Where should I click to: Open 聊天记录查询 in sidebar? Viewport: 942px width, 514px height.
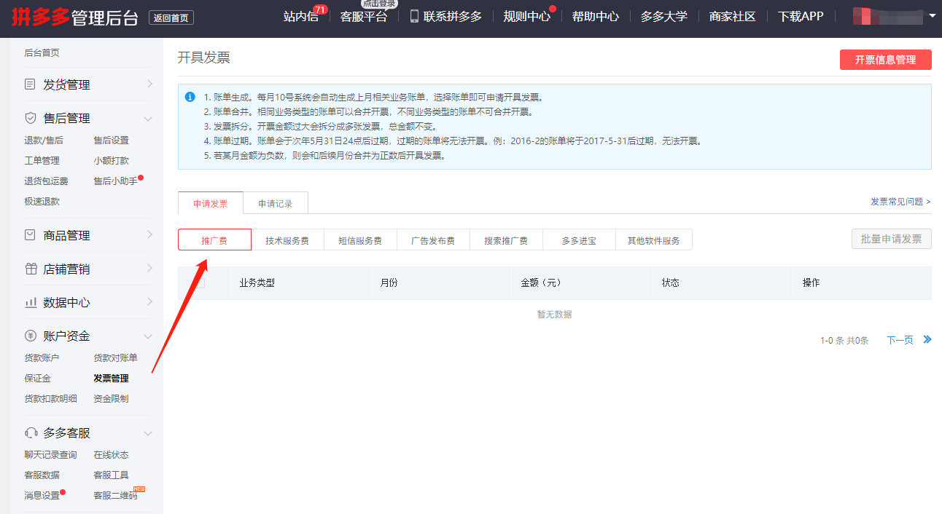(x=50, y=454)
